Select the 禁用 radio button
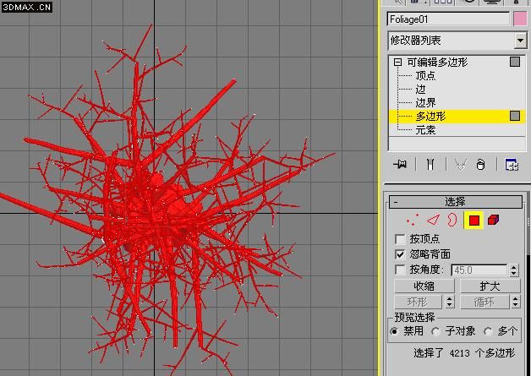531x376 pixels. point(394,331)
